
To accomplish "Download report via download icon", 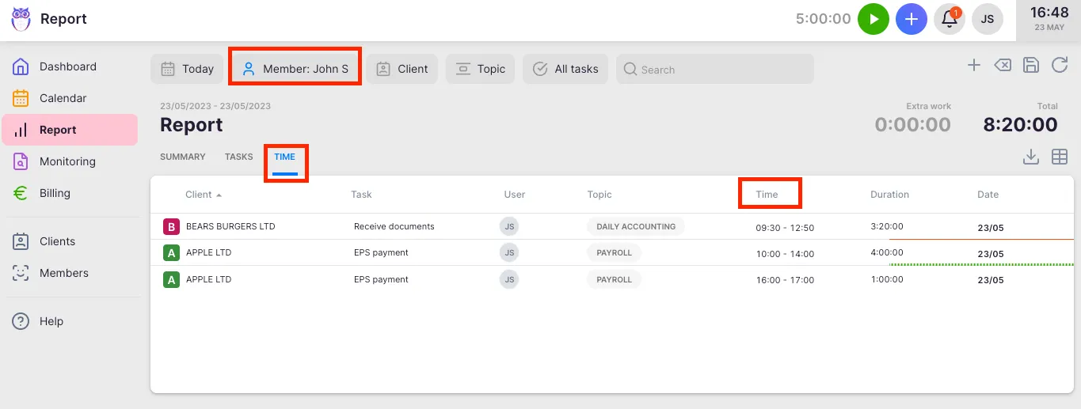I will (1030, 157).
